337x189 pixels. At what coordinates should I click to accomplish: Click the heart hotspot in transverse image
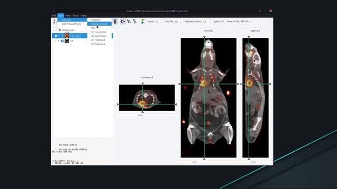click(x=142, y=103)
